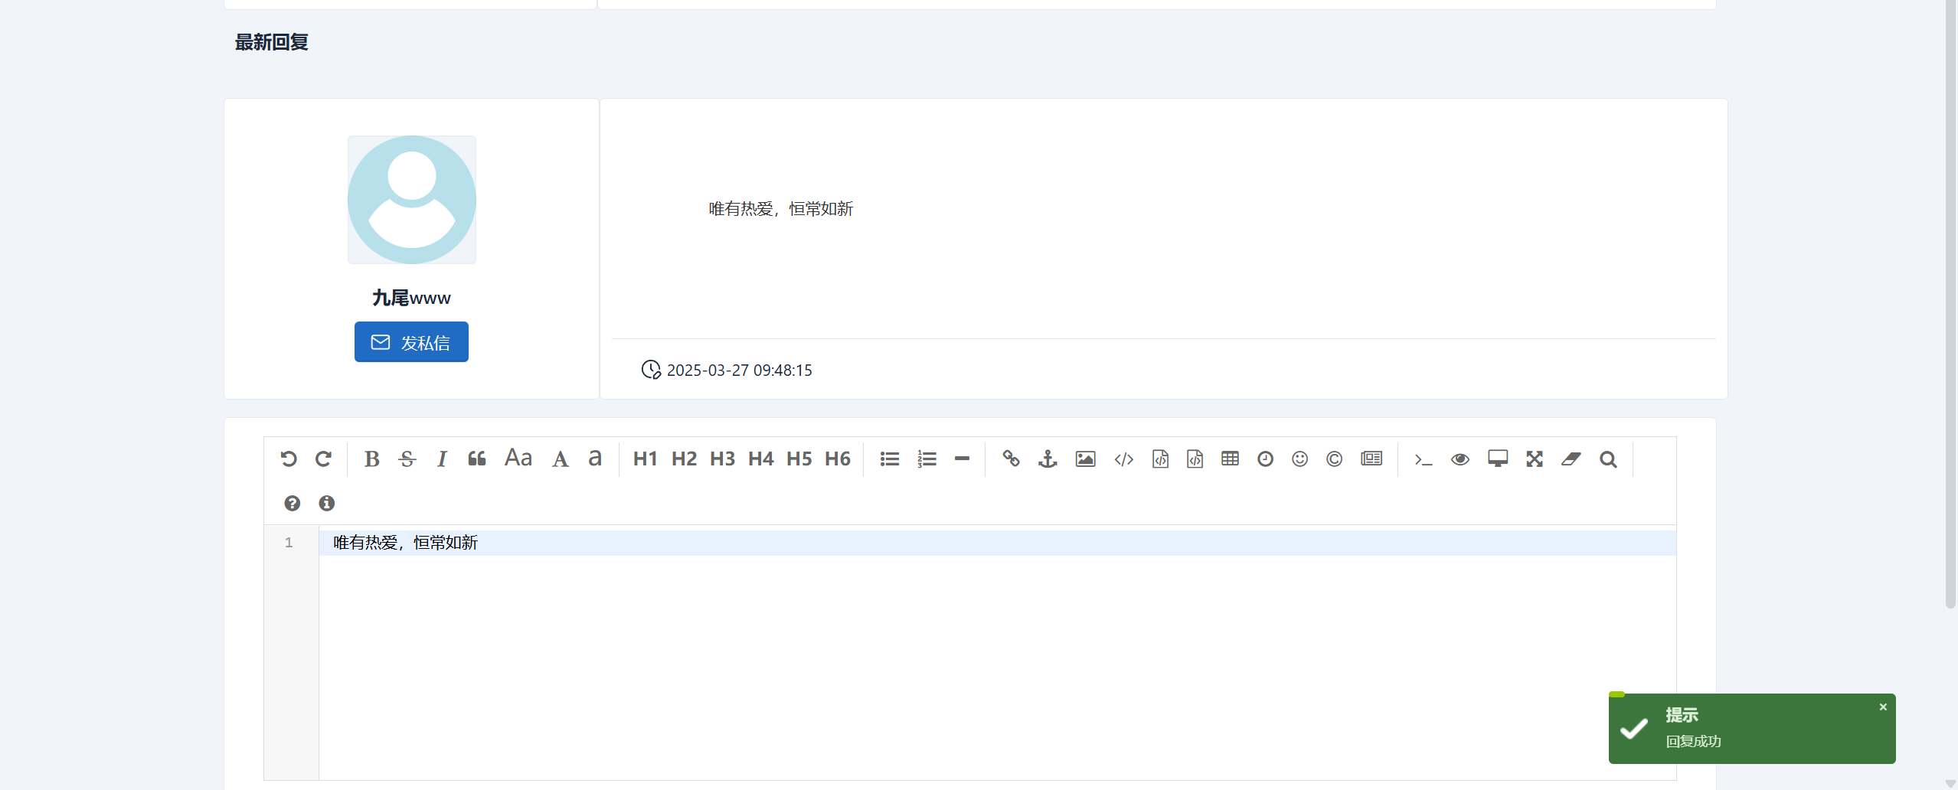Click the 九尾www user avatar
1958x790 pixels.
coord(412,200)
